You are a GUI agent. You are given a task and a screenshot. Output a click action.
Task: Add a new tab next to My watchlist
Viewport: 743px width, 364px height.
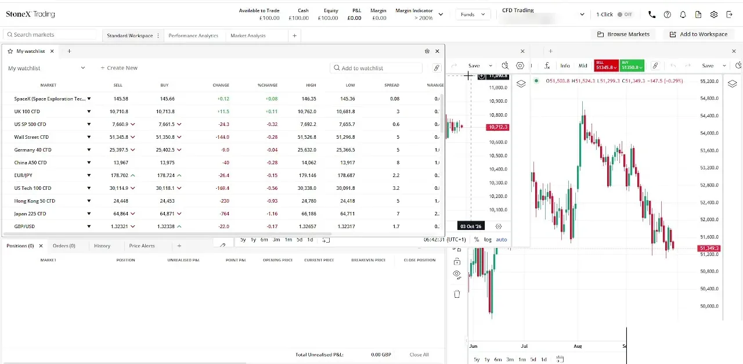pos(69,51)
